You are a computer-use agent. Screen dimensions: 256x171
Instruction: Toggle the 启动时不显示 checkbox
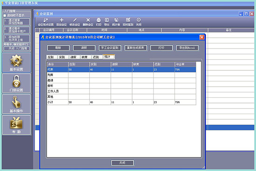5,15
